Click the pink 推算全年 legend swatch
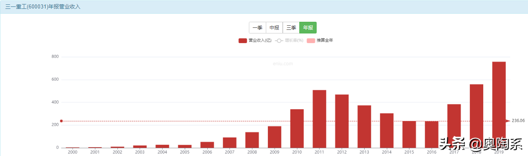 [x=311, y=41]
